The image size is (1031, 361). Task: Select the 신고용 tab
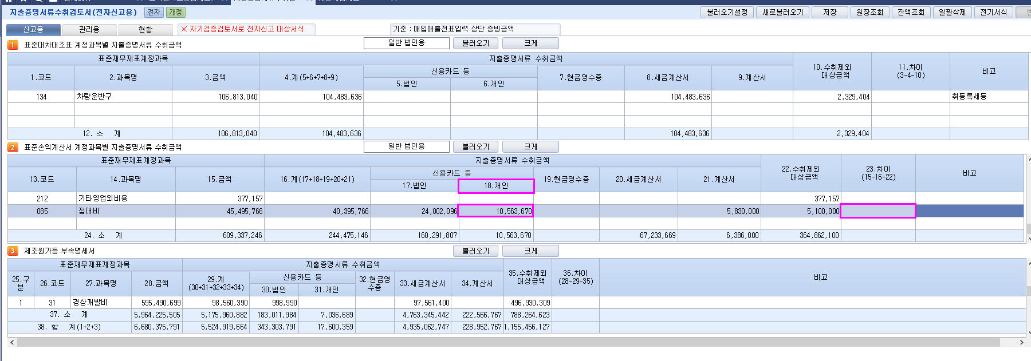33,29
